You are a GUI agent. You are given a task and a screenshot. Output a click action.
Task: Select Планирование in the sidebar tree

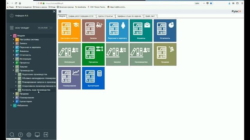(x=27, y=98)
